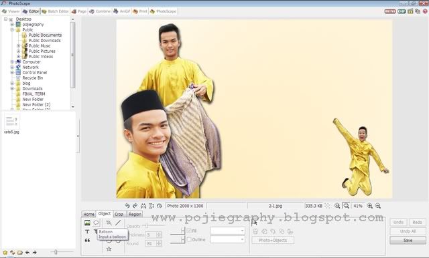This screenshot has width=429, height=258.
Task: Expand the Network tree node
Action: pos(12,67)
